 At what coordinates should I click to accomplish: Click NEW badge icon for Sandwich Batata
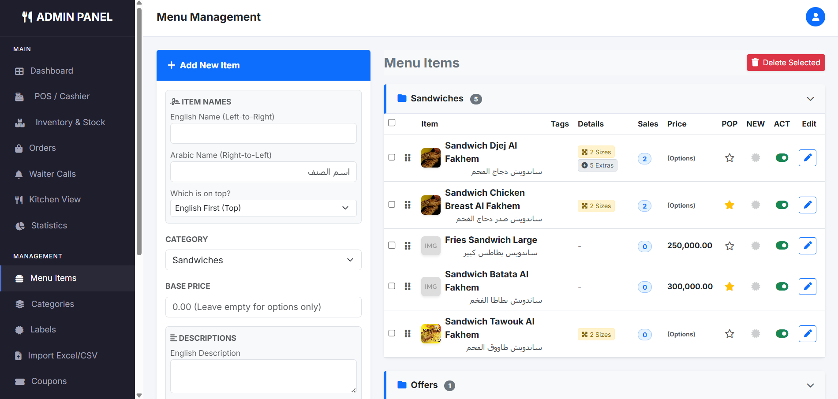click(x=756, y=287)
